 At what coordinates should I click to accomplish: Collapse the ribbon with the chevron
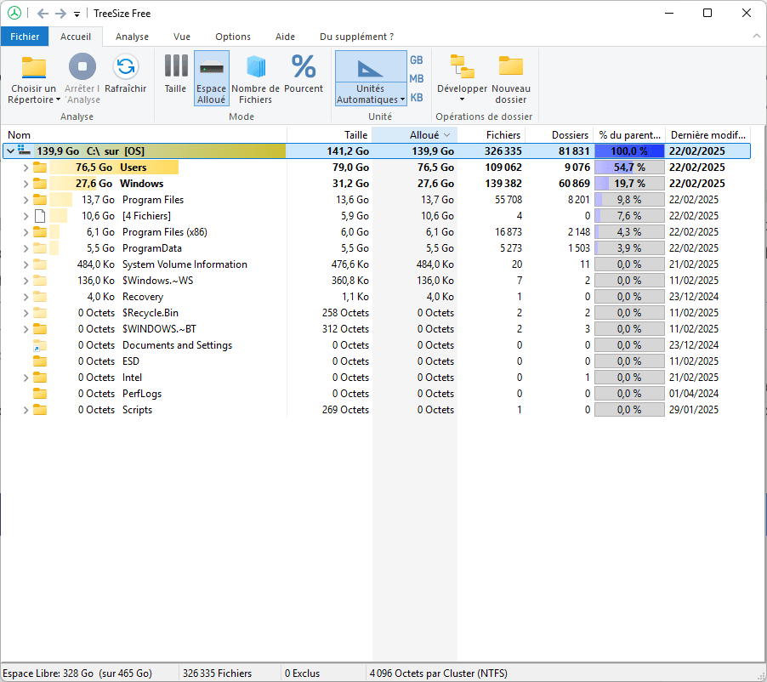pos(756,37)
